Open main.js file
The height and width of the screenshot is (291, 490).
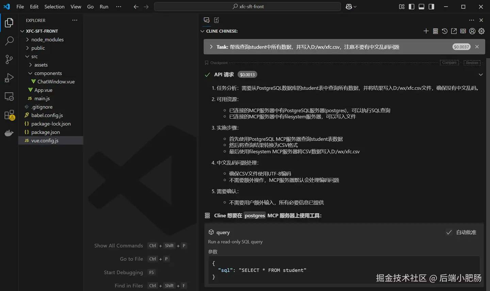[51, 98]
